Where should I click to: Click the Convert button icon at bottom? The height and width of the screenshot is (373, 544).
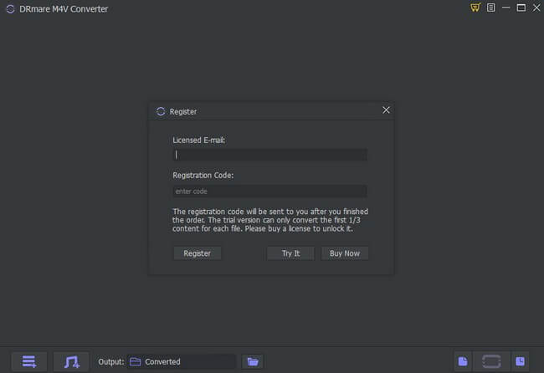(491, 361)
